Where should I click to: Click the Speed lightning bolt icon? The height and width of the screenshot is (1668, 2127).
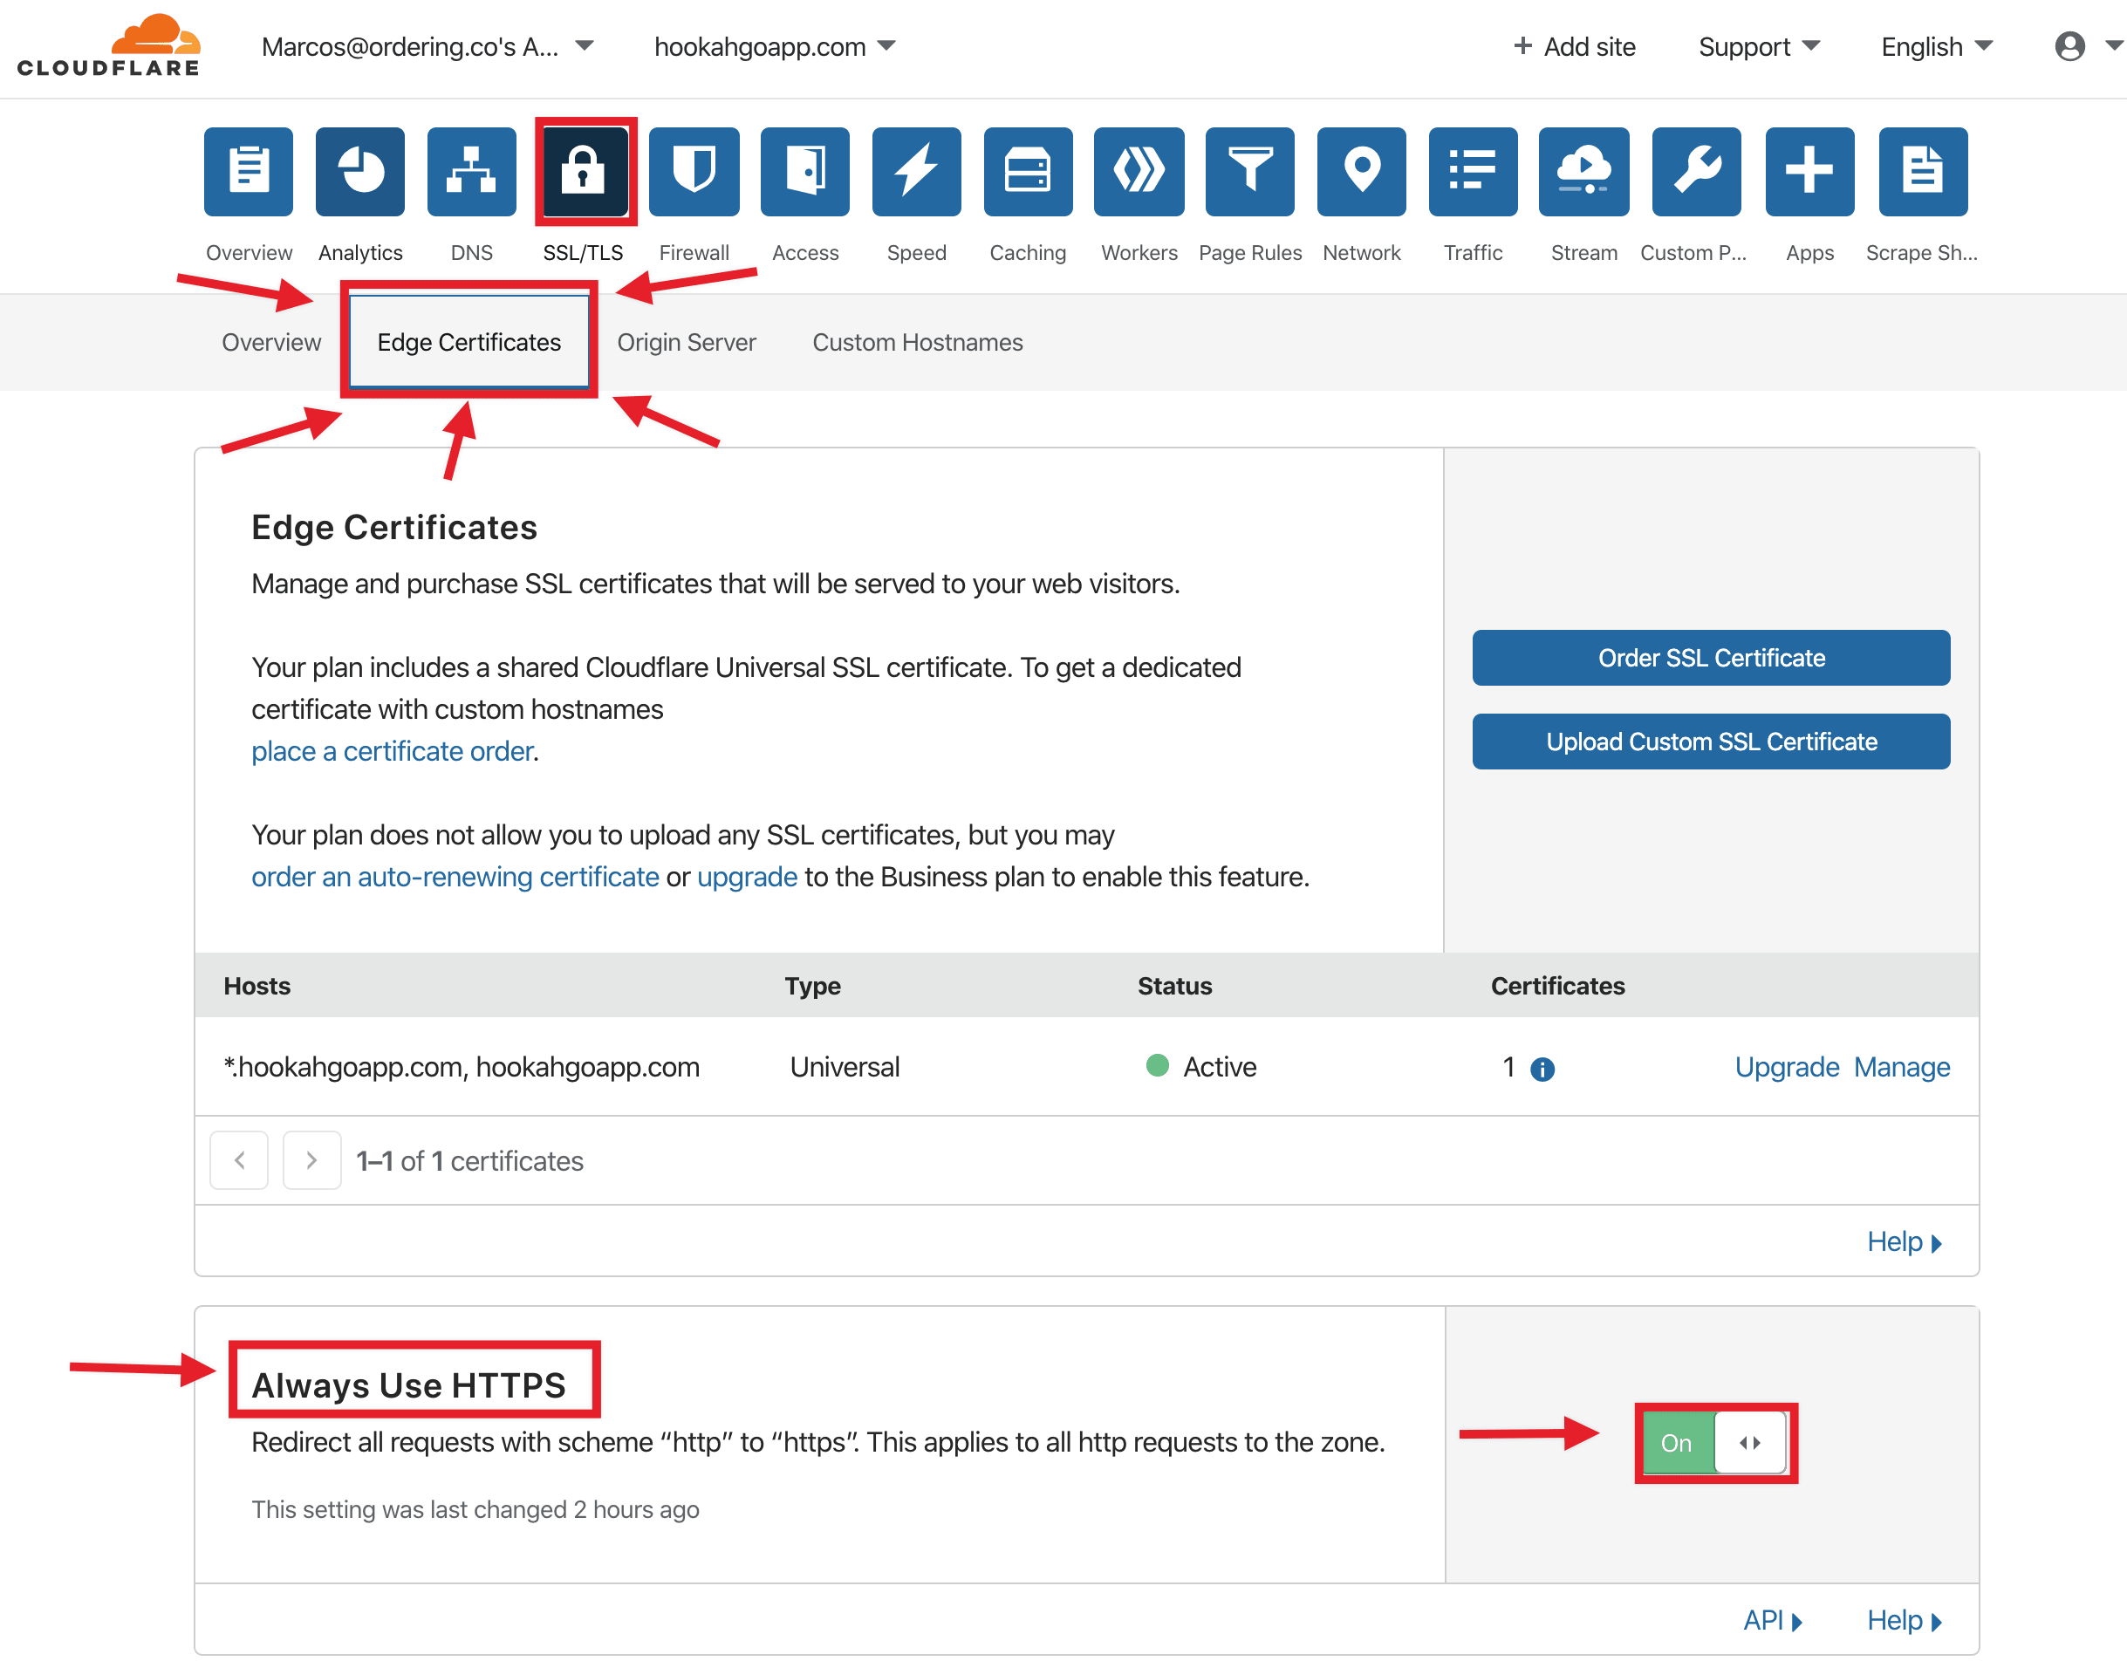[x=916, y=172]
